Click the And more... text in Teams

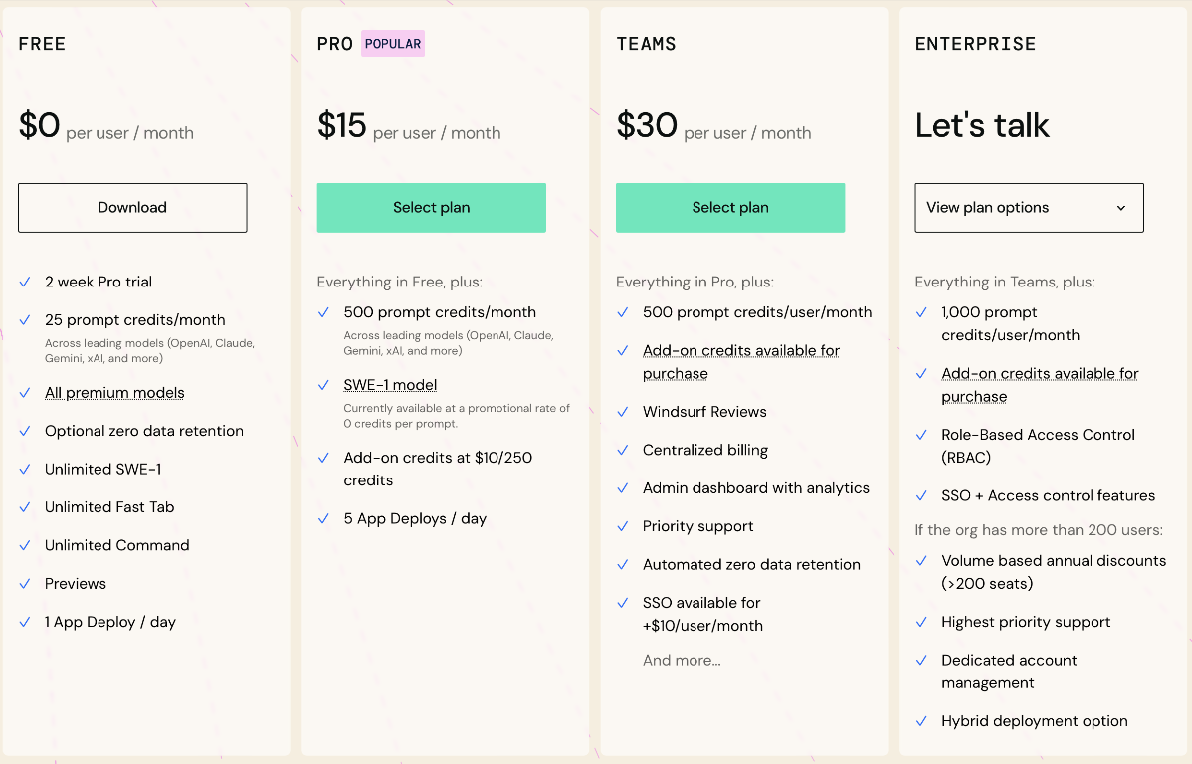coord(682,660)
